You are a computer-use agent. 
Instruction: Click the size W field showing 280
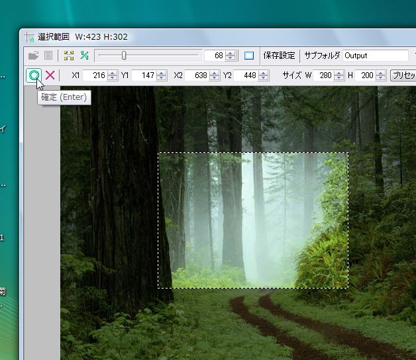coord(323,75)
